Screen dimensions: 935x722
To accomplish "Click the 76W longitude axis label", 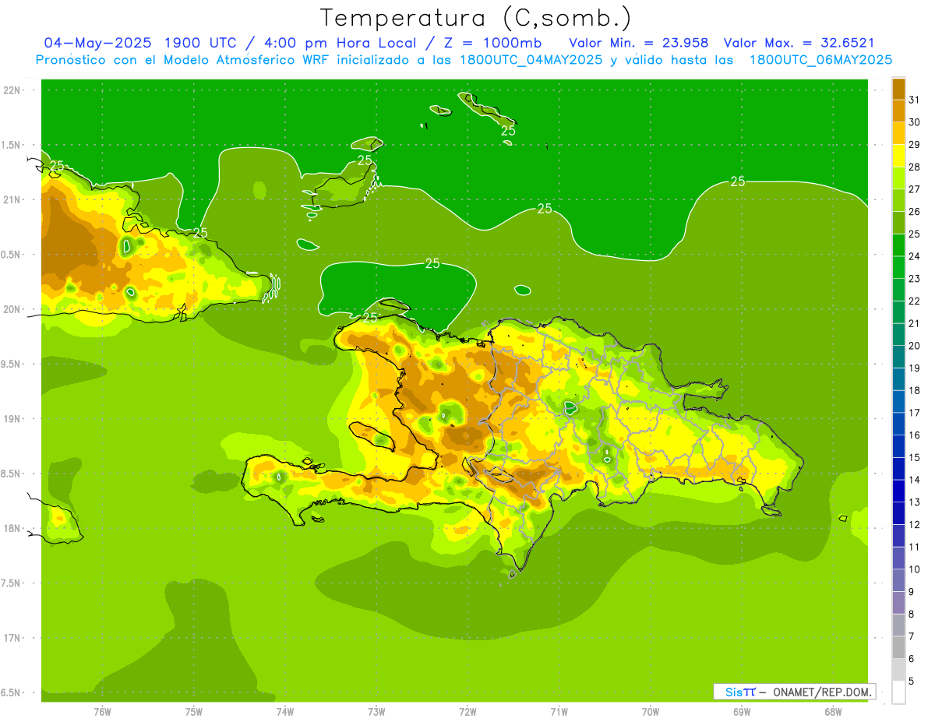I will pos(102,712).
